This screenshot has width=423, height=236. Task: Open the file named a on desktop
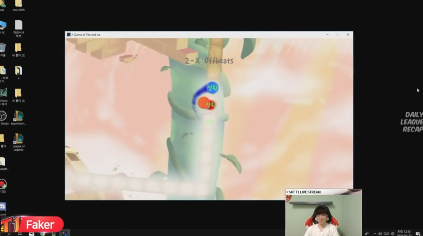tap(18, 72)
